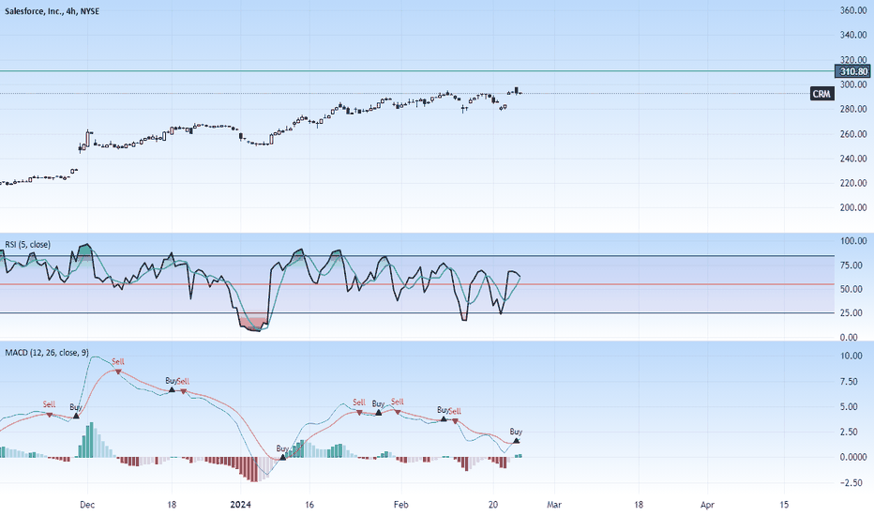Click the Feb label on the time axis
The width and height of the screenshot is (874, 516).
coord(400,505)
